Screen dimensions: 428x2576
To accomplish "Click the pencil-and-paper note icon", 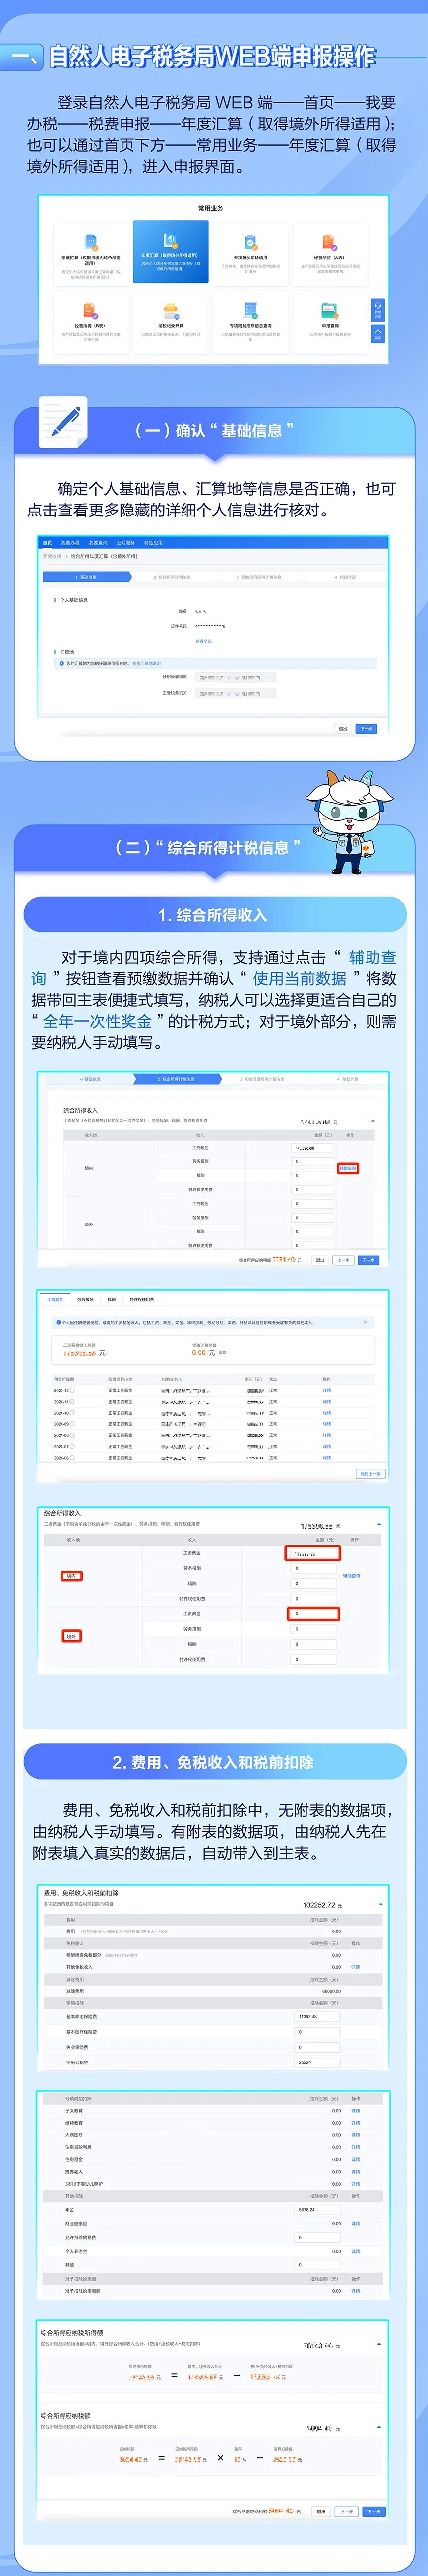I will pos(62,422).
